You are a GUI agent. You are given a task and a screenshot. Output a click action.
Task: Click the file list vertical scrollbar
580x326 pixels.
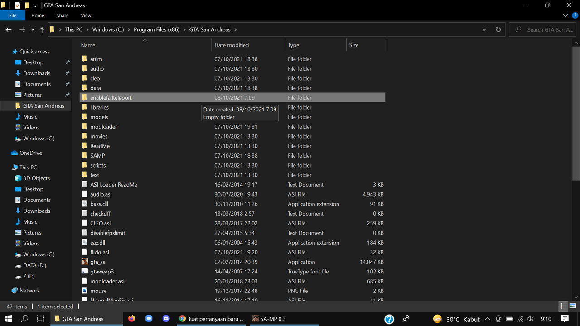(576, 113)
